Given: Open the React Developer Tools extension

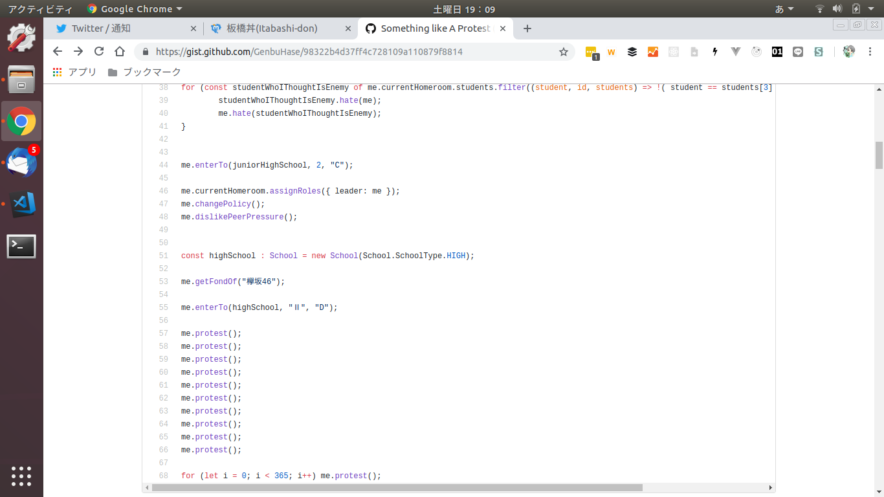Looking at the screenshot, I should [x=757, y=52].
